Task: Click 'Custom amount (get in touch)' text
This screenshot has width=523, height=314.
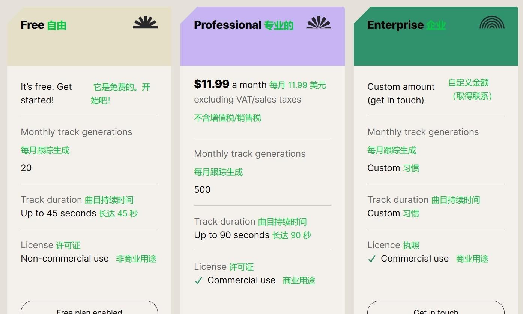Action: [x=401, y=93]
